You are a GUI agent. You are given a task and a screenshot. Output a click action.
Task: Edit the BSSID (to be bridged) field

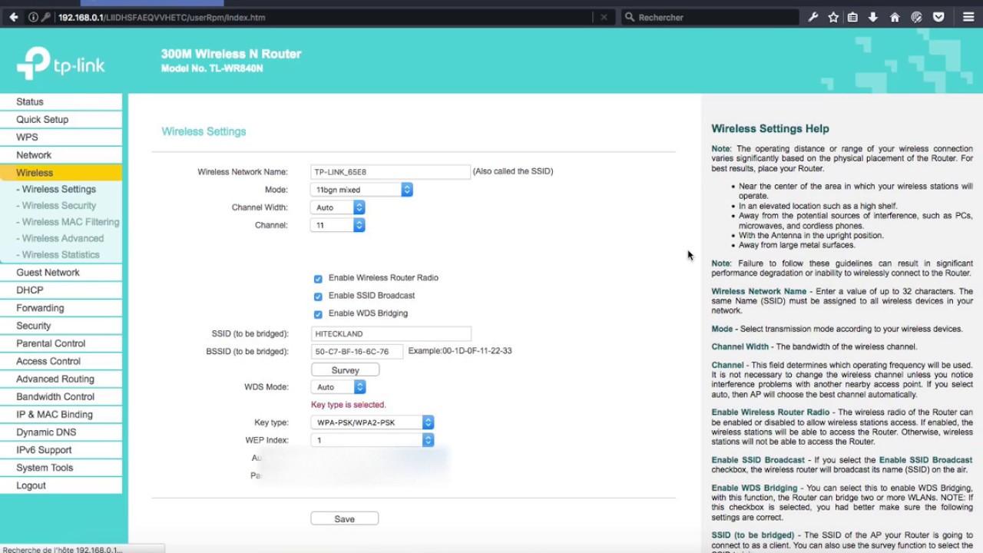(357, 352)
